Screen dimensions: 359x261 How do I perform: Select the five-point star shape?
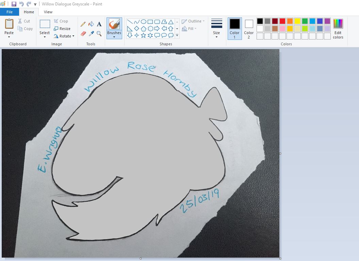(x=143, y=35)
